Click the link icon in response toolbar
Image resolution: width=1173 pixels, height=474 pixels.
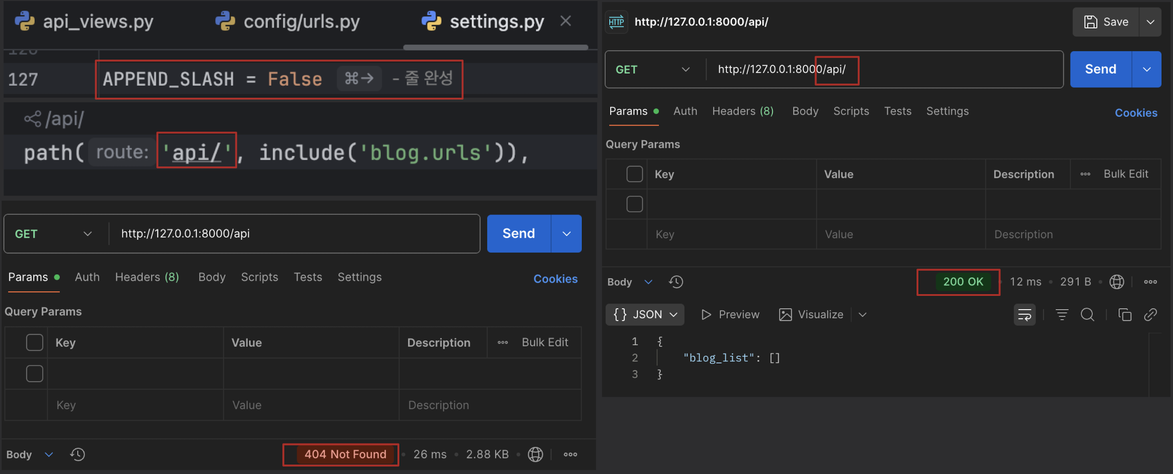point(1150,315)
